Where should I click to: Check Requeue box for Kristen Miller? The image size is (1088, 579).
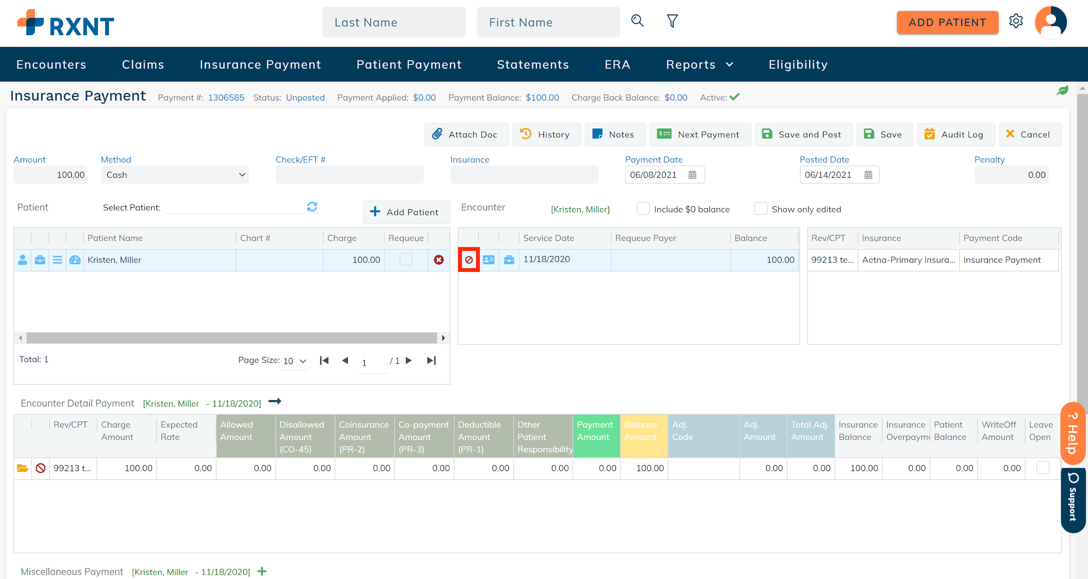tap(406, 260)
